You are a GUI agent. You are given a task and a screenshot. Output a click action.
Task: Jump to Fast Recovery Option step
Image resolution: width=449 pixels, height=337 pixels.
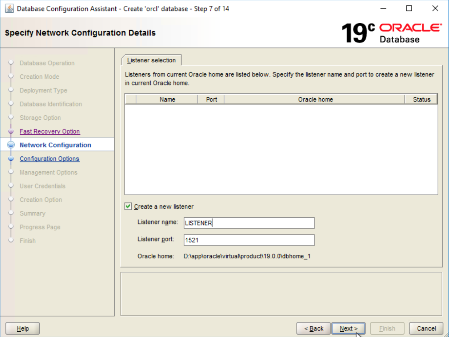click(x=50, y=131)
